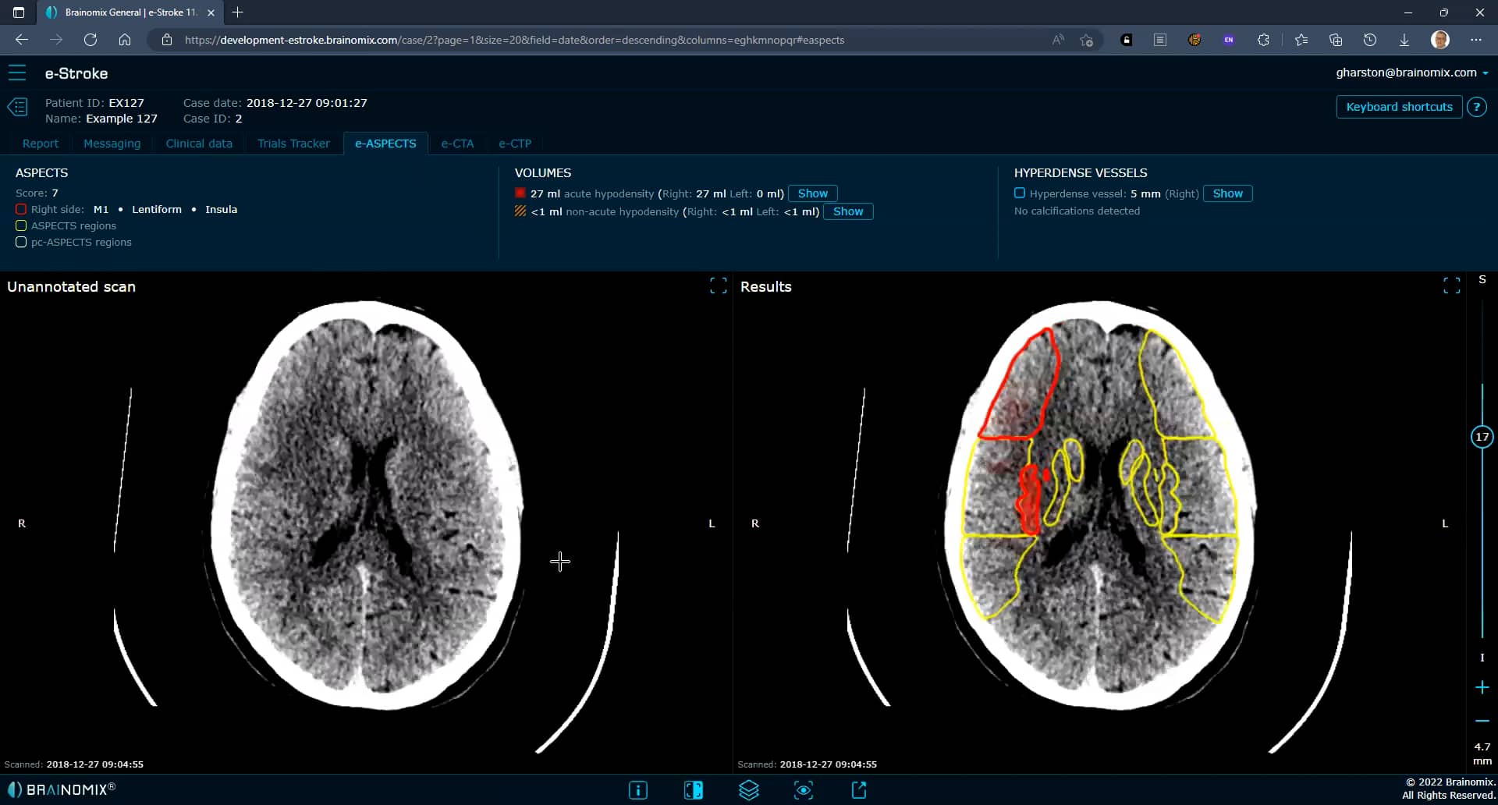Toggle the side-by-side comparison view
This screenshot has height=805, width=1498.
coord(694,790)
